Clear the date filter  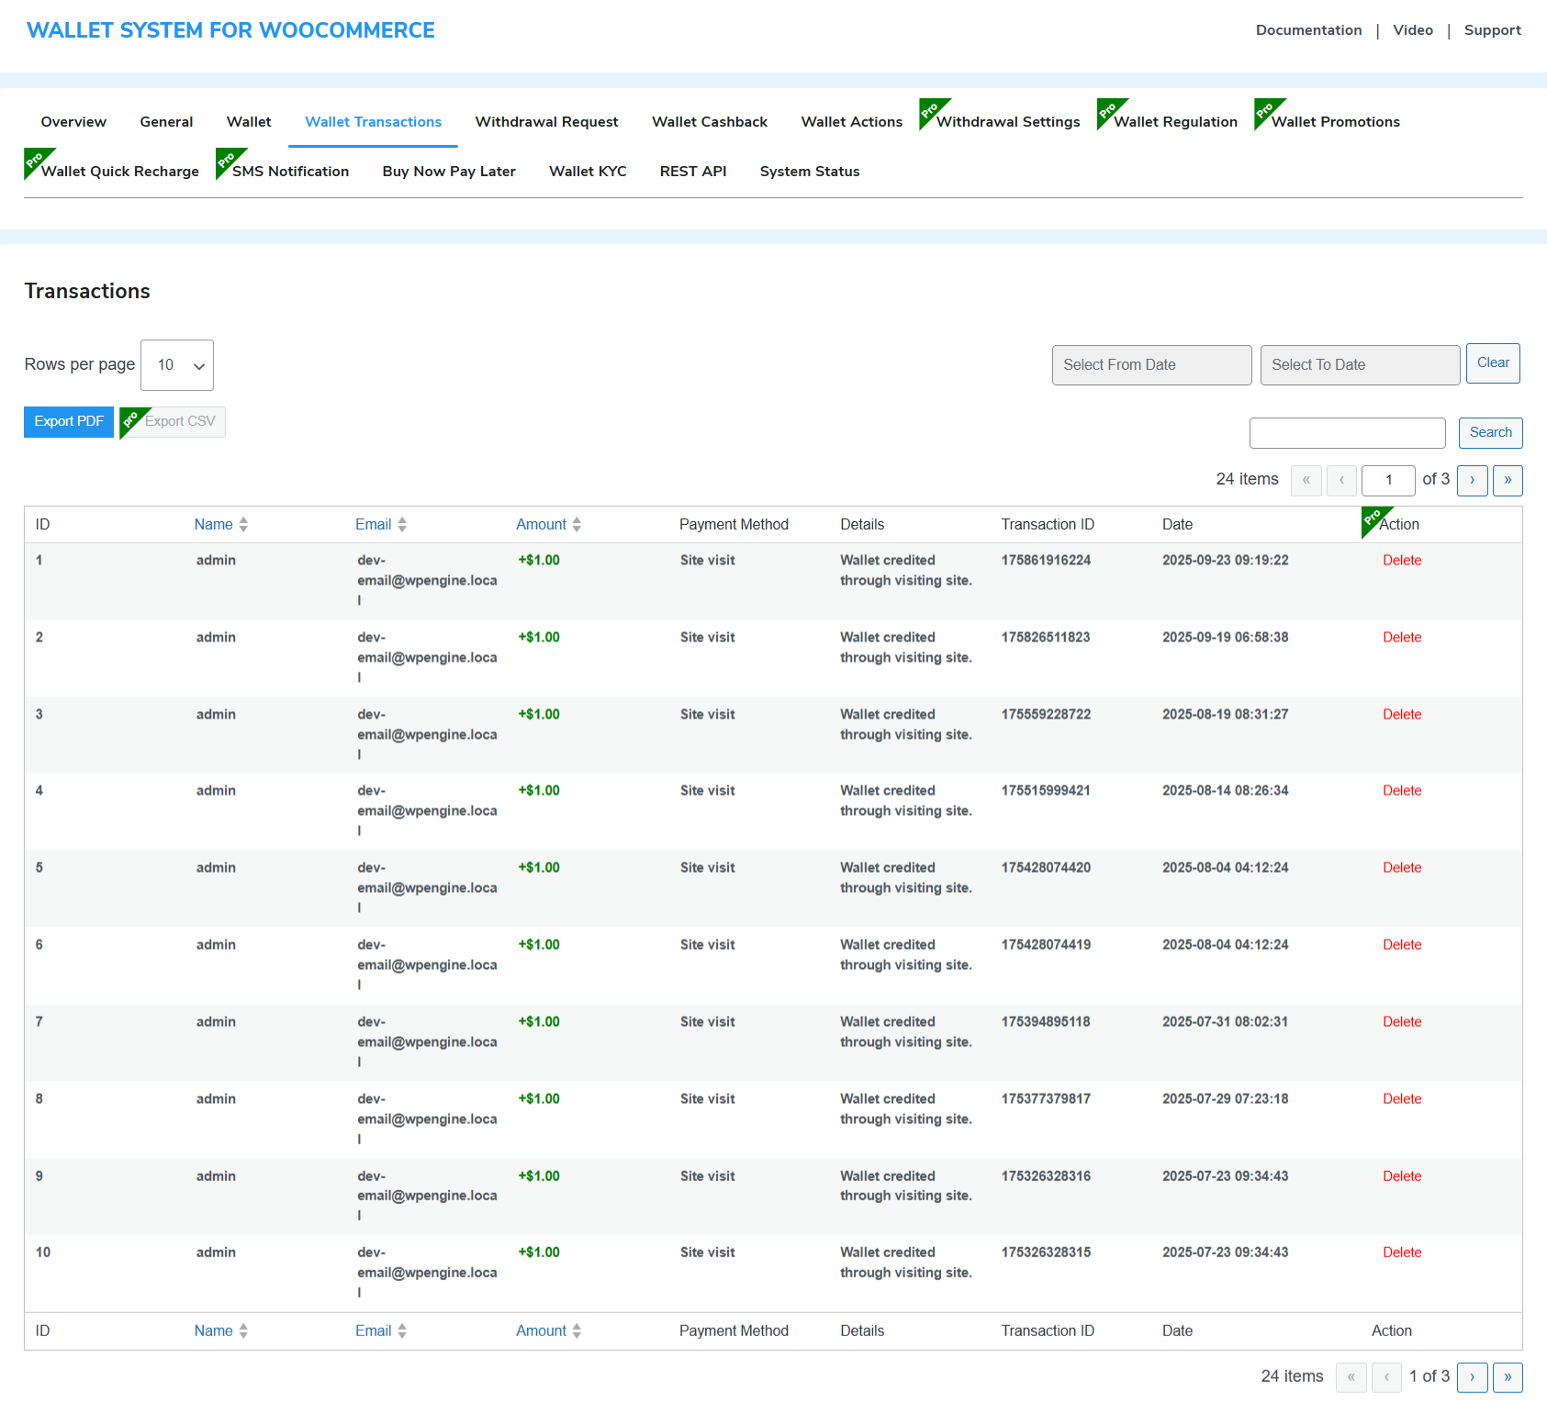[x=1492, y=362]
